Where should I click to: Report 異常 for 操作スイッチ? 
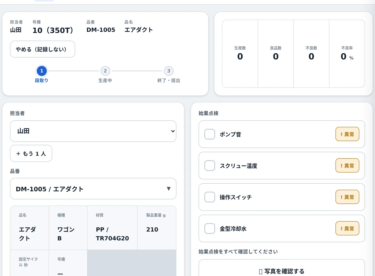347,197
